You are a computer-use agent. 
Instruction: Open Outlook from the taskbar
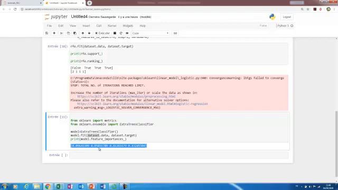[81, 186]
